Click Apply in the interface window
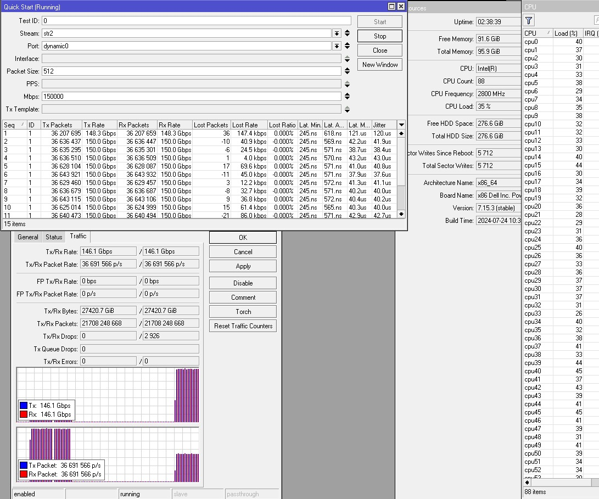The image size is (599, 499). 243,266
